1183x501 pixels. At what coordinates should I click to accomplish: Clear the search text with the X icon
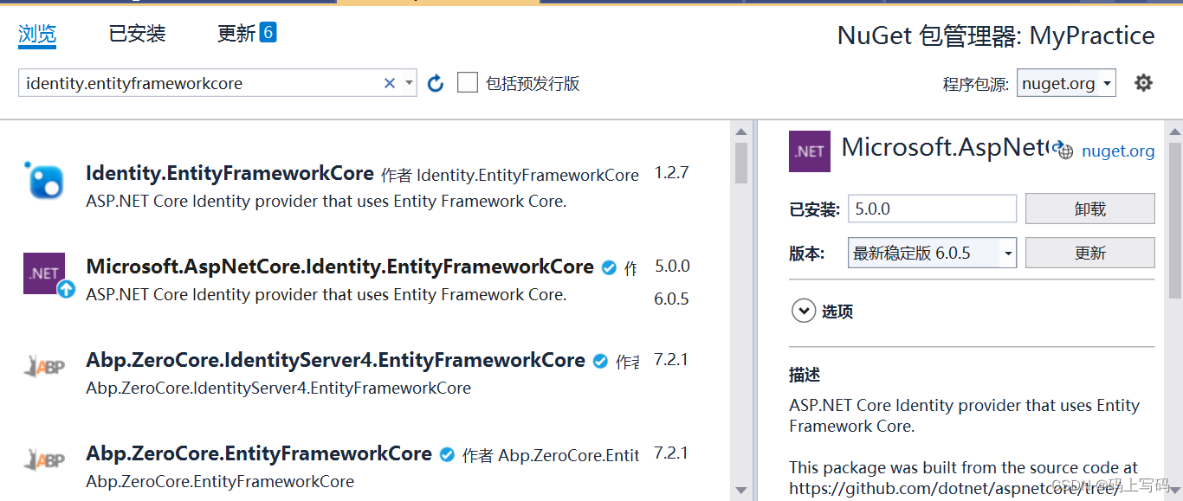[x=390, y=83]
